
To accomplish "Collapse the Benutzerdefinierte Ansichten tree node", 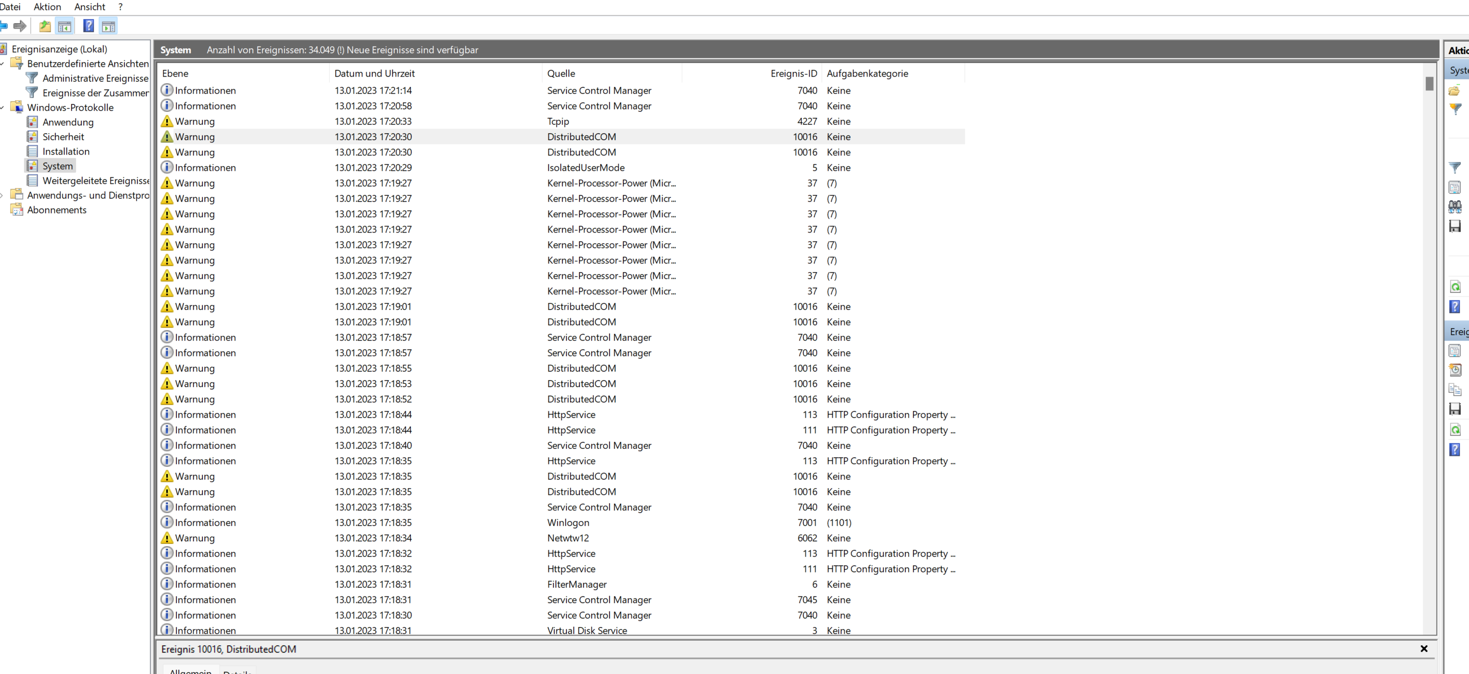I will click(3, 64).
